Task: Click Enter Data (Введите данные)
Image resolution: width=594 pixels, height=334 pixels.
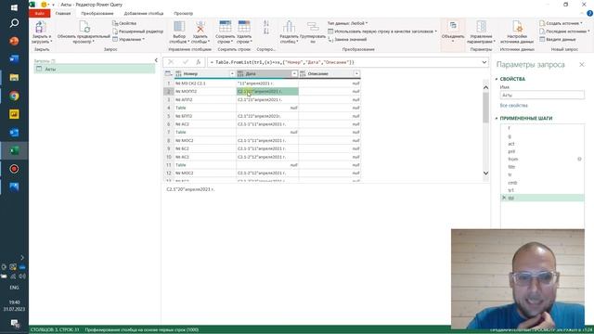Action: [558, 39]
